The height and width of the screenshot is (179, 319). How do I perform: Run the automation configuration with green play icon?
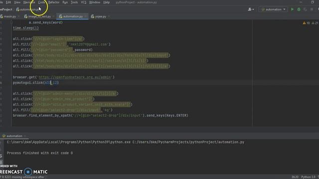click(293, 9)
